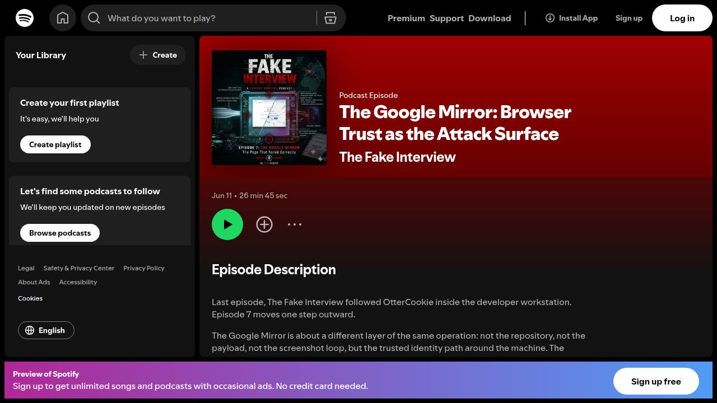Click 'Your Library' heading
This screenshot has height=403, width=717.
pos(41,55)
